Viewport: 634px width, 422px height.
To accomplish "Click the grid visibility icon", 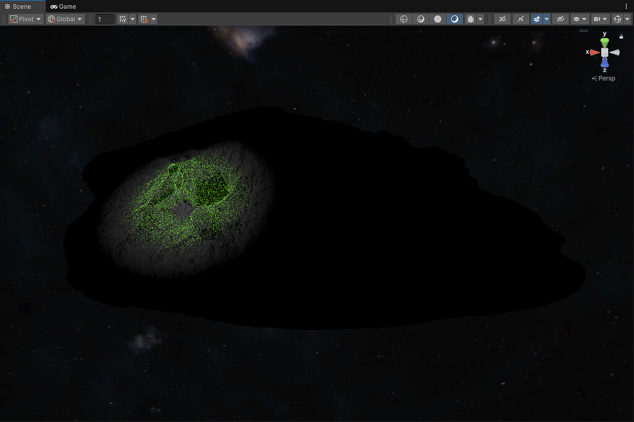I will pyautogui.click(x=123, y=19).
